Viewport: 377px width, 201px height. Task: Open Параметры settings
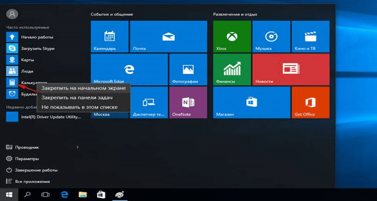26,159
